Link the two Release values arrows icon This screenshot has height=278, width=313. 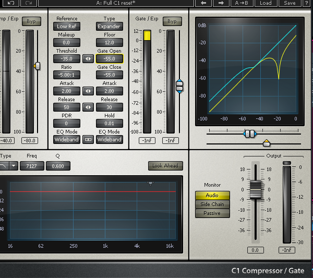click(x=88, y=107)
